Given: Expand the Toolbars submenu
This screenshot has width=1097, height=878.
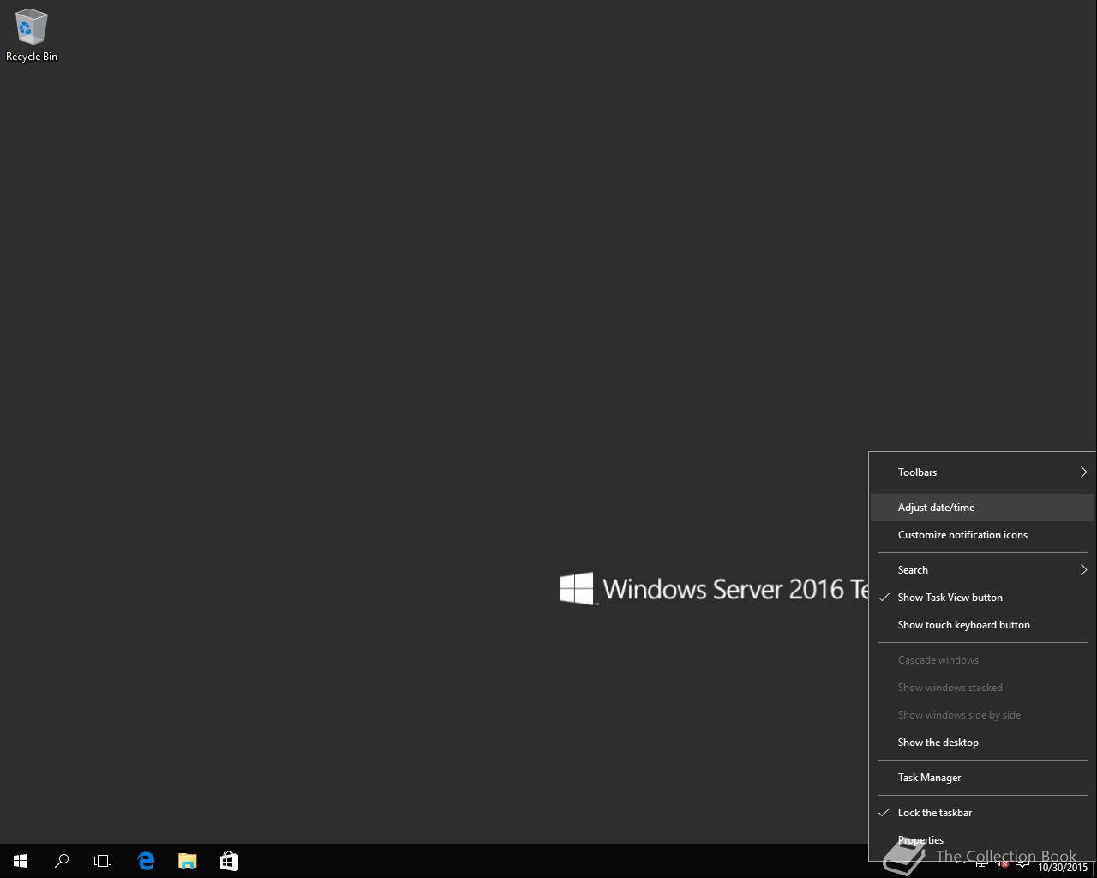Looking at the screenshot, I should (982, 472).
